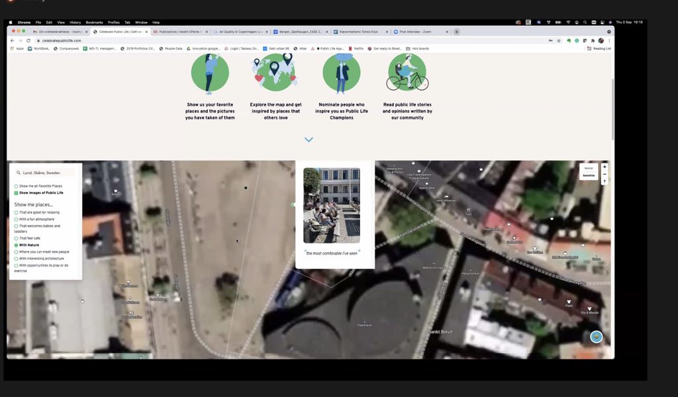This screenshot has width=678, height=397.
Task: Open the miro boards bookmark folder
Action: coord(417,48)
